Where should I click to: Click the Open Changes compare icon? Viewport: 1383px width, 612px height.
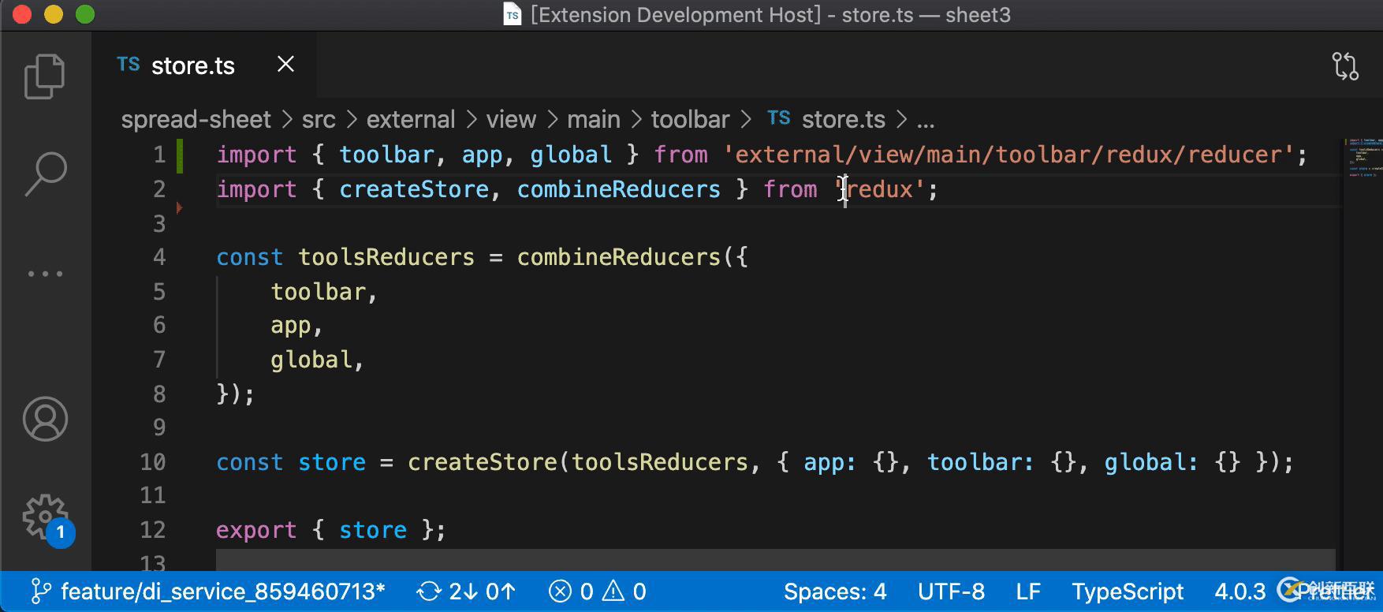(x=1345, y=66)
